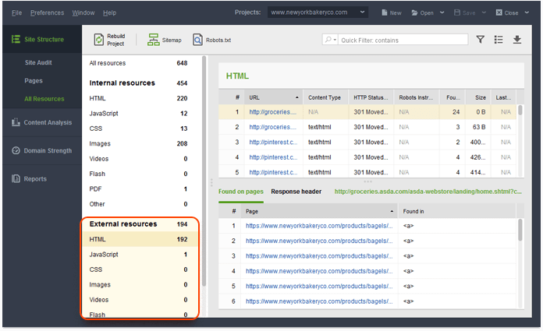Click the quick filter search magnifier
Screen dimensions: 543x331
coord(328,40)
